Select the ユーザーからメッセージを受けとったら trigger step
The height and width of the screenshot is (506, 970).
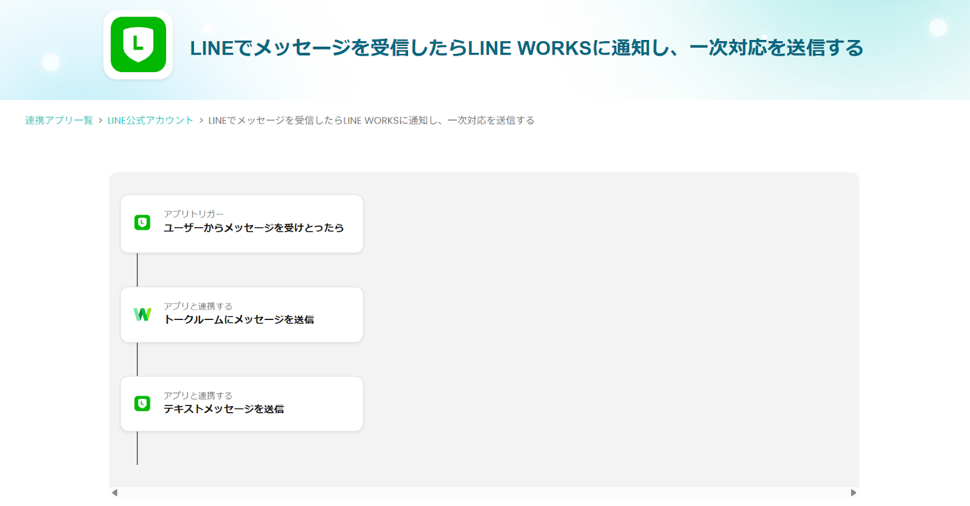(x=242, y=224)
